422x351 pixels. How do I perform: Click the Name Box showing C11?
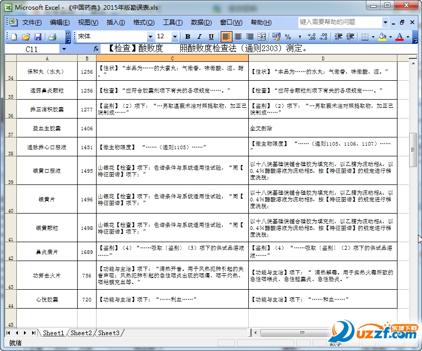32,49
